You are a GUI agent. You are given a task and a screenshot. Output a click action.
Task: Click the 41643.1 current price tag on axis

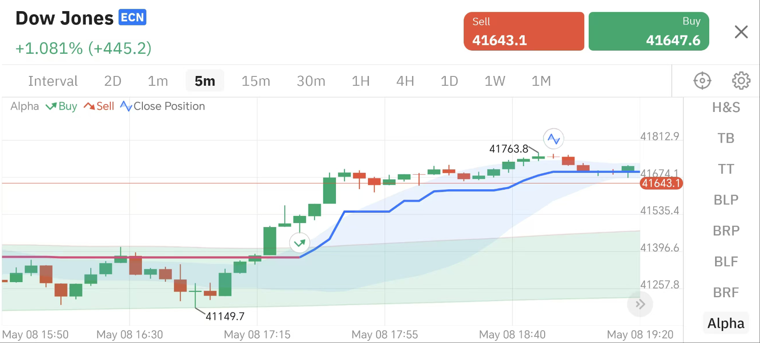(x=661, y=183)
